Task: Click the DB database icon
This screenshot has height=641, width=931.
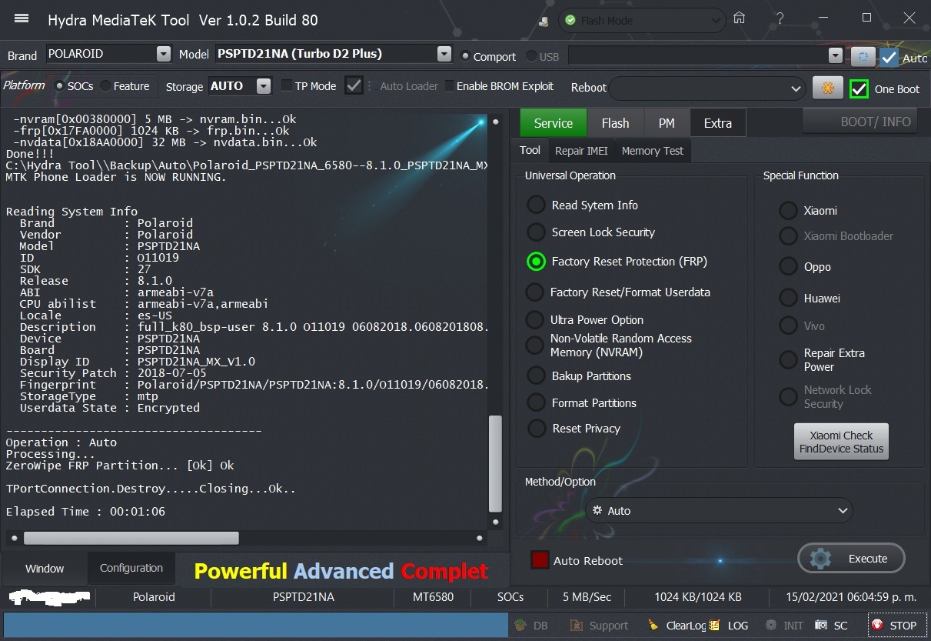Action: (520, 626)
